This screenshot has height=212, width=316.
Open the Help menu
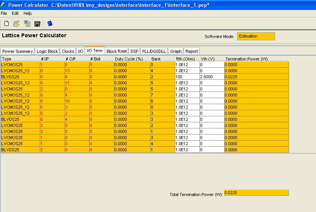[28, 13]
